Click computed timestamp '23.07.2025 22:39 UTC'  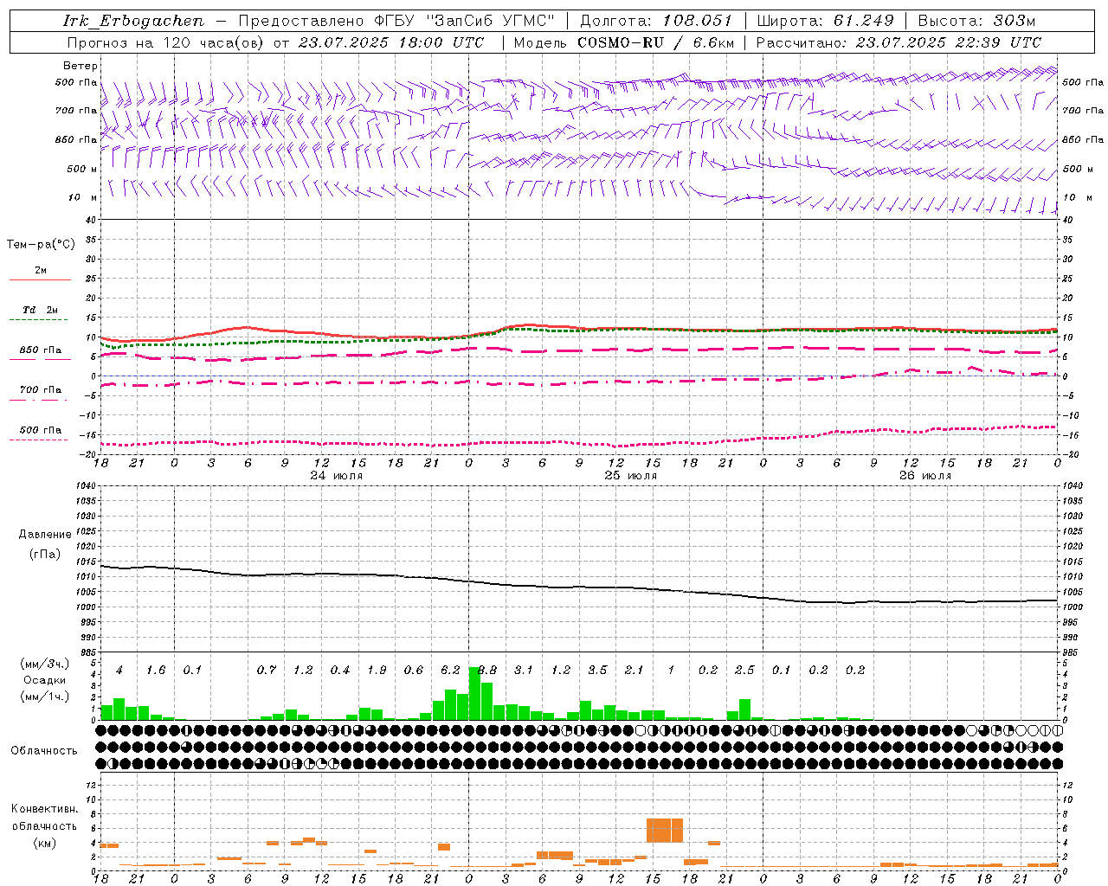[948, 42]
